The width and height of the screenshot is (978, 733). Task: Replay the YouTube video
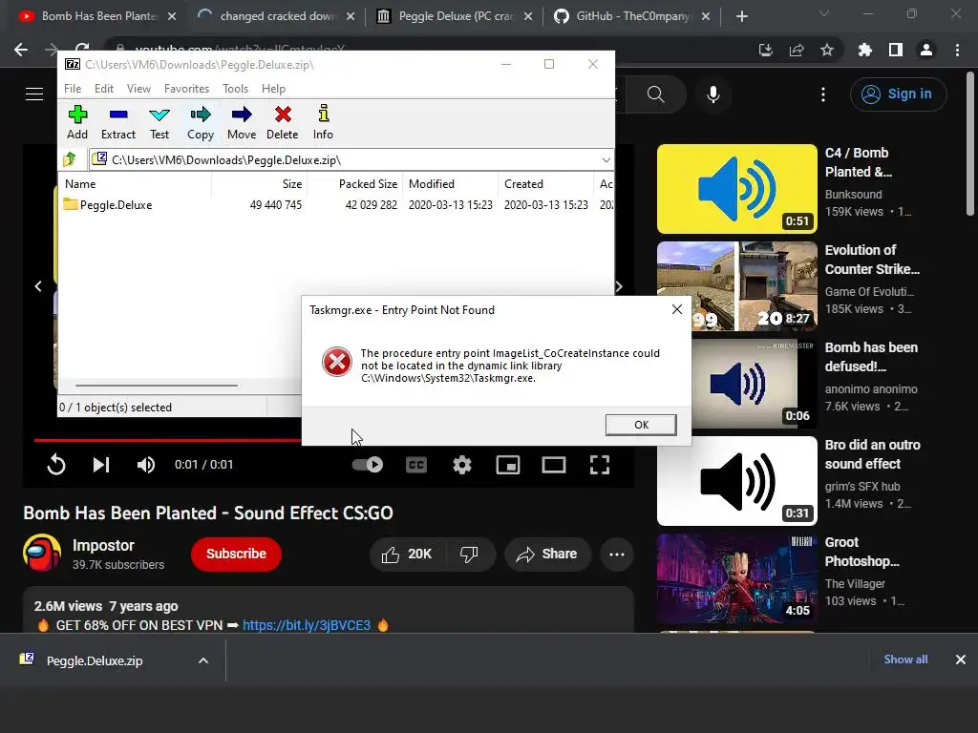tap(56, 465)
